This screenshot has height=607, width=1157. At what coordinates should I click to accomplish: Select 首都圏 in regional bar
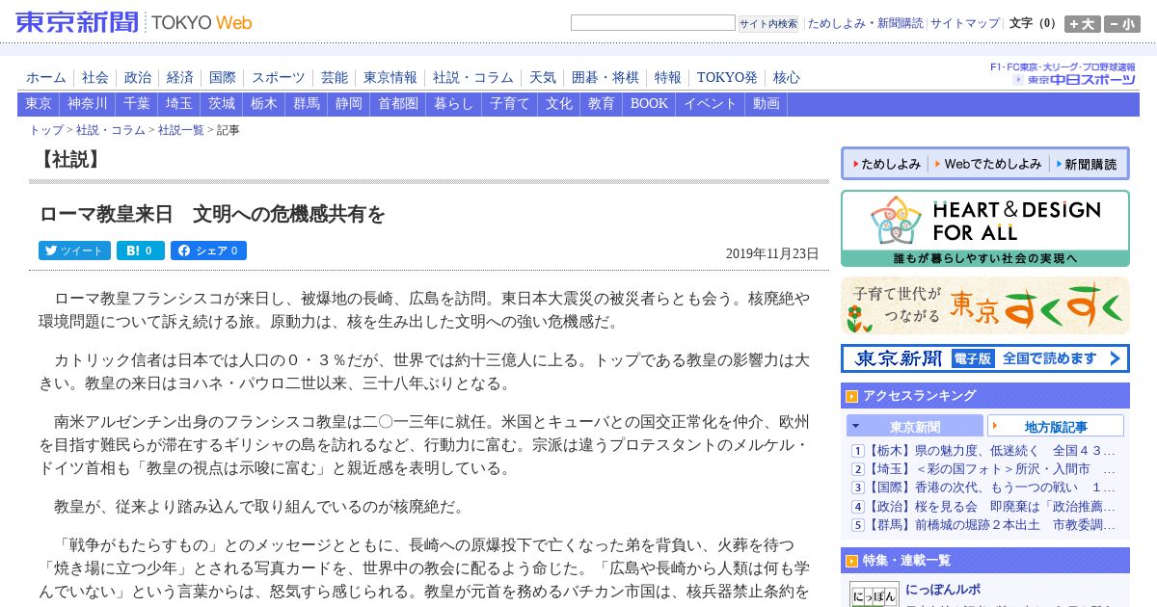click(398, 104)
